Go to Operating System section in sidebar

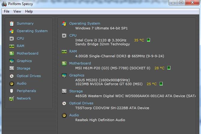point(32,31)
